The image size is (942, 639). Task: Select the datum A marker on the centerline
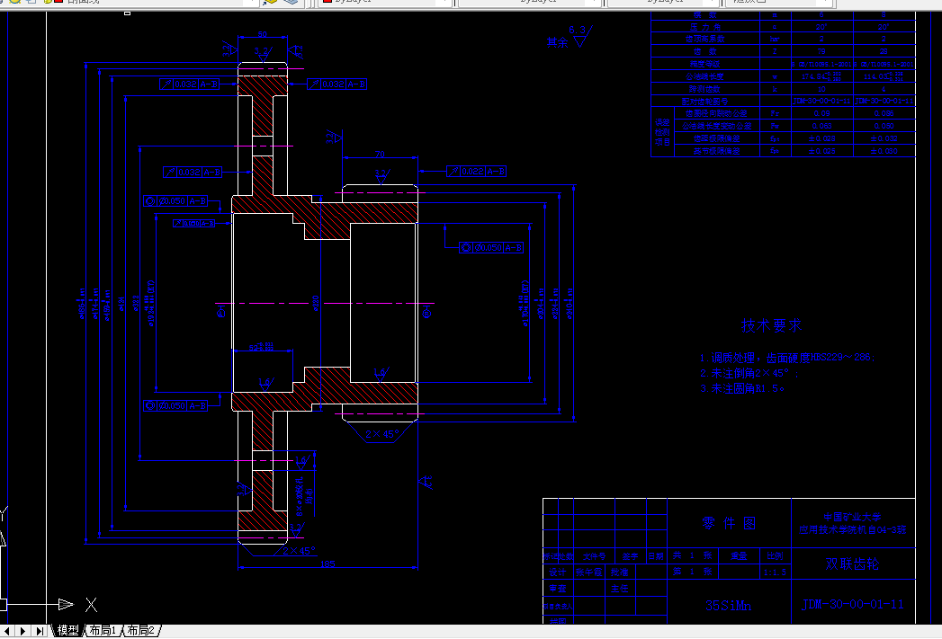(220, 311)
